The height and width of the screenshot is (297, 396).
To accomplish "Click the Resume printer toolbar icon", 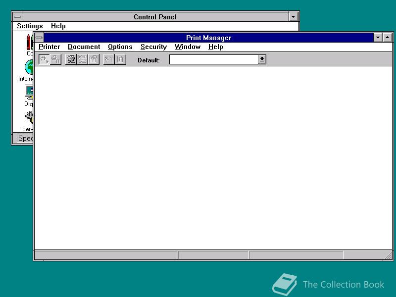I will (x=44, y=59).
